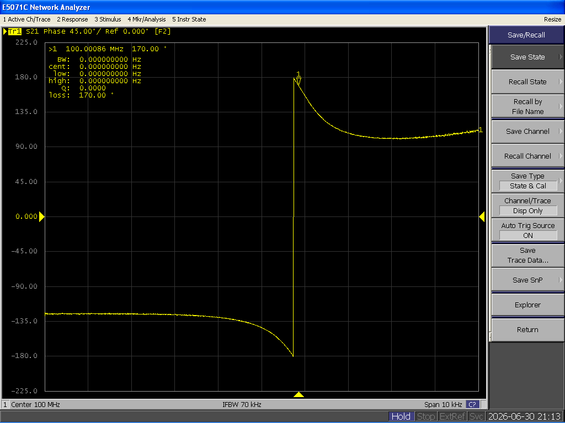Open the 2 Response menu
The width and height of the screenshot is (565, 423).
(72, 19)
